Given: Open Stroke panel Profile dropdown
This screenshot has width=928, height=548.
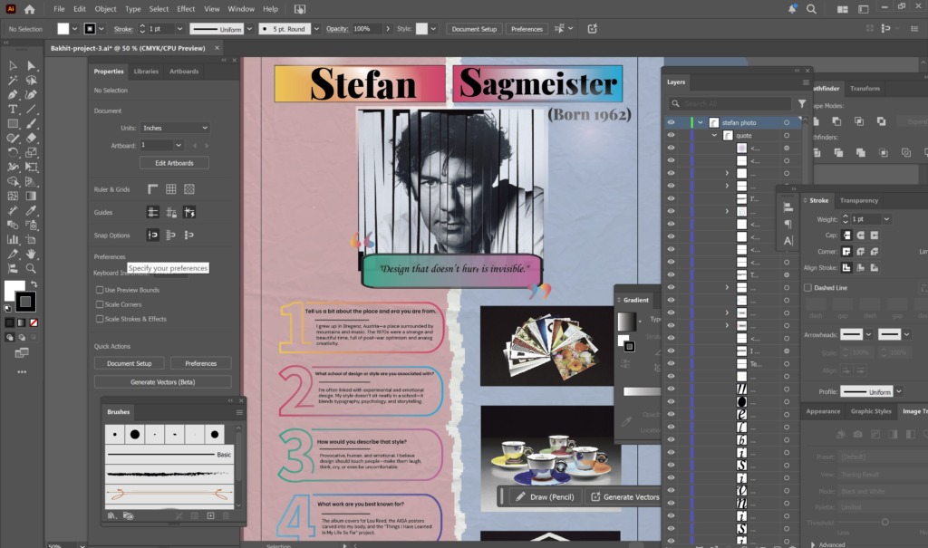Looking at the screenshot, I should (898, 391).
